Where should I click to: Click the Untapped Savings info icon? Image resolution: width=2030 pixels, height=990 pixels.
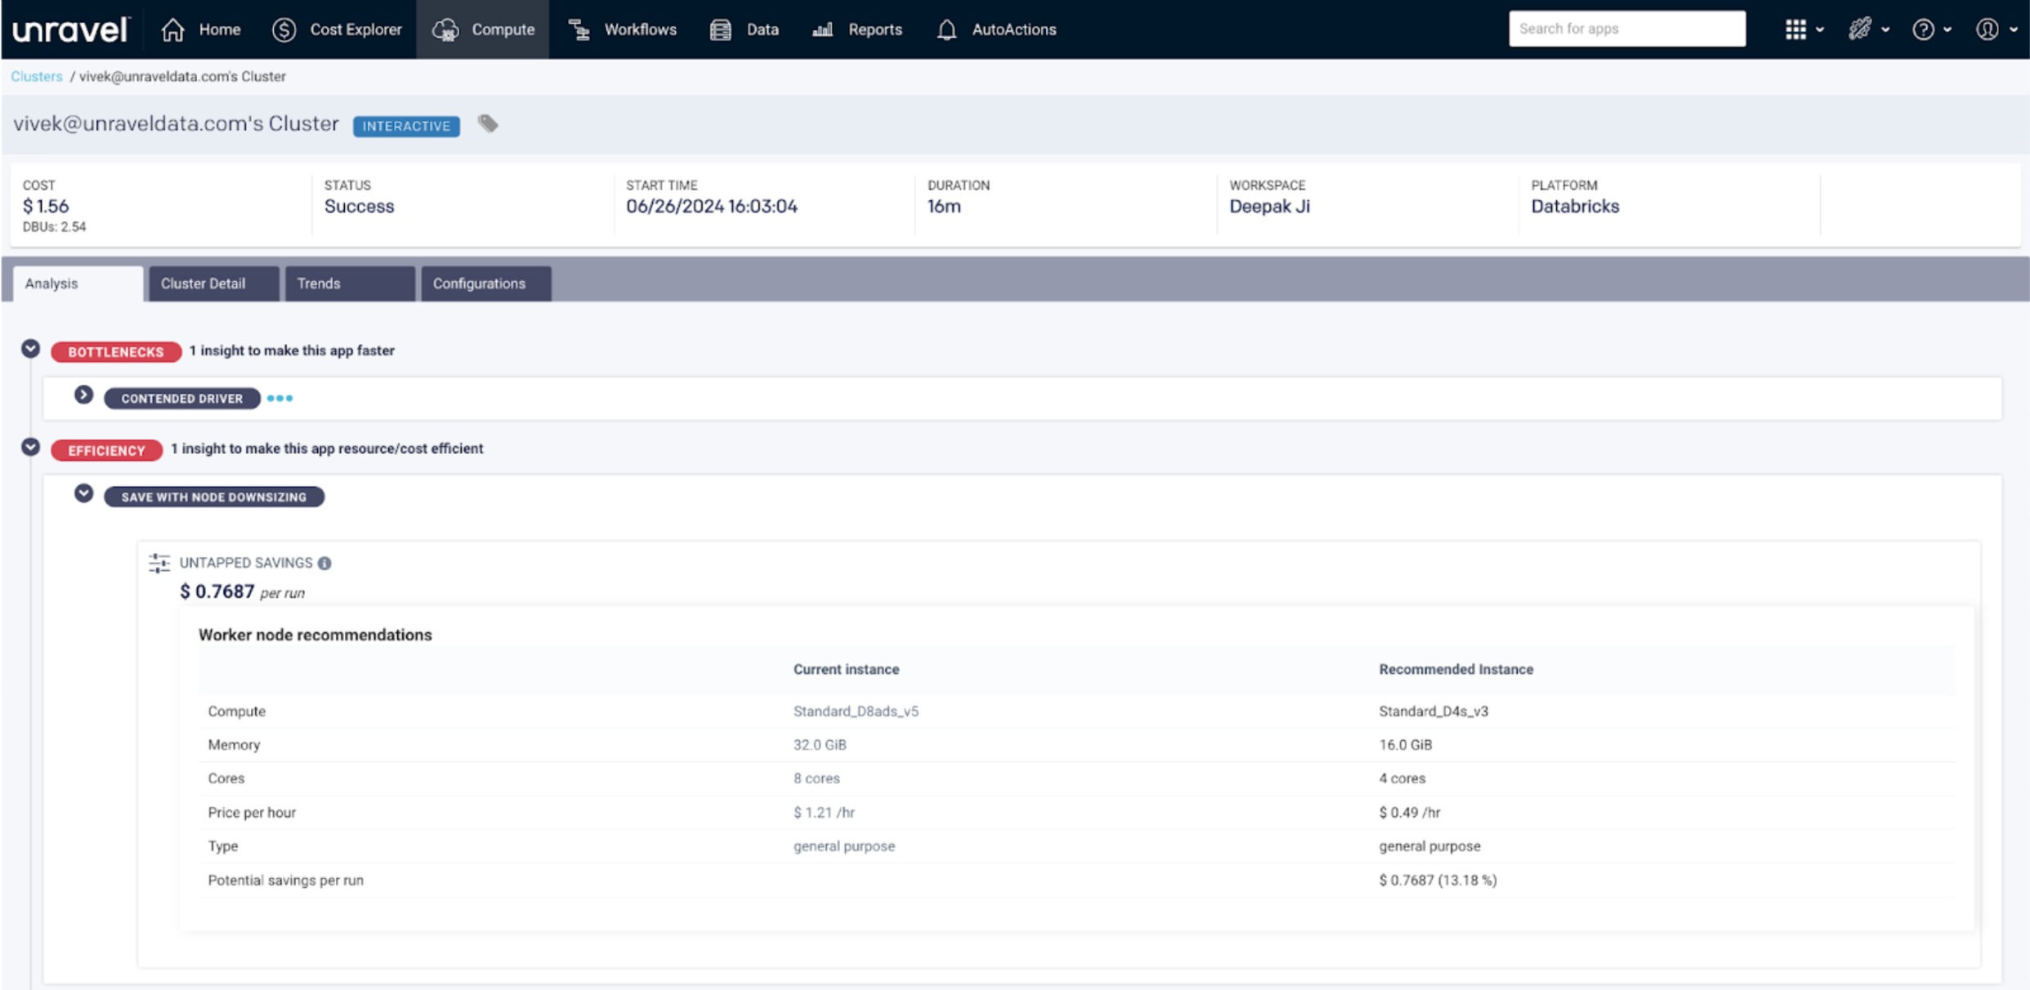[324, 564]
